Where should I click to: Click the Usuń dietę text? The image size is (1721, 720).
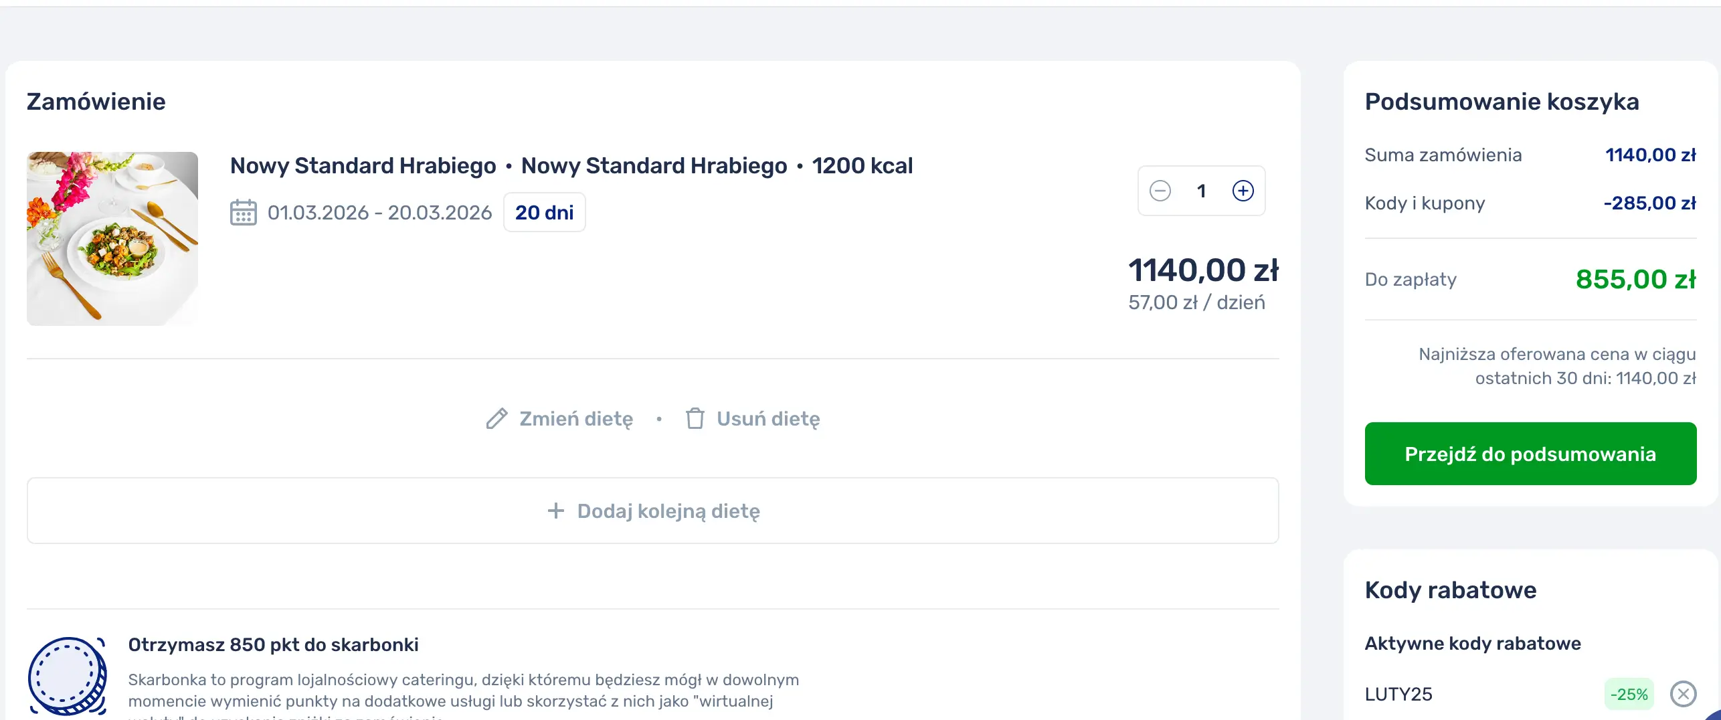click(768, 419)
